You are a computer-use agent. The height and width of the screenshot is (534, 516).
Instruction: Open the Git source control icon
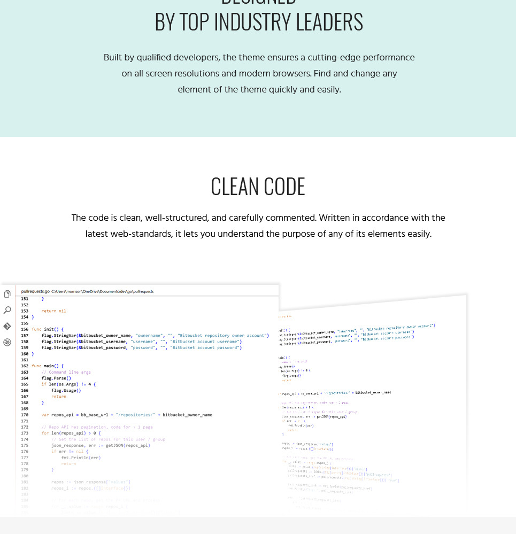coord(7,326)
